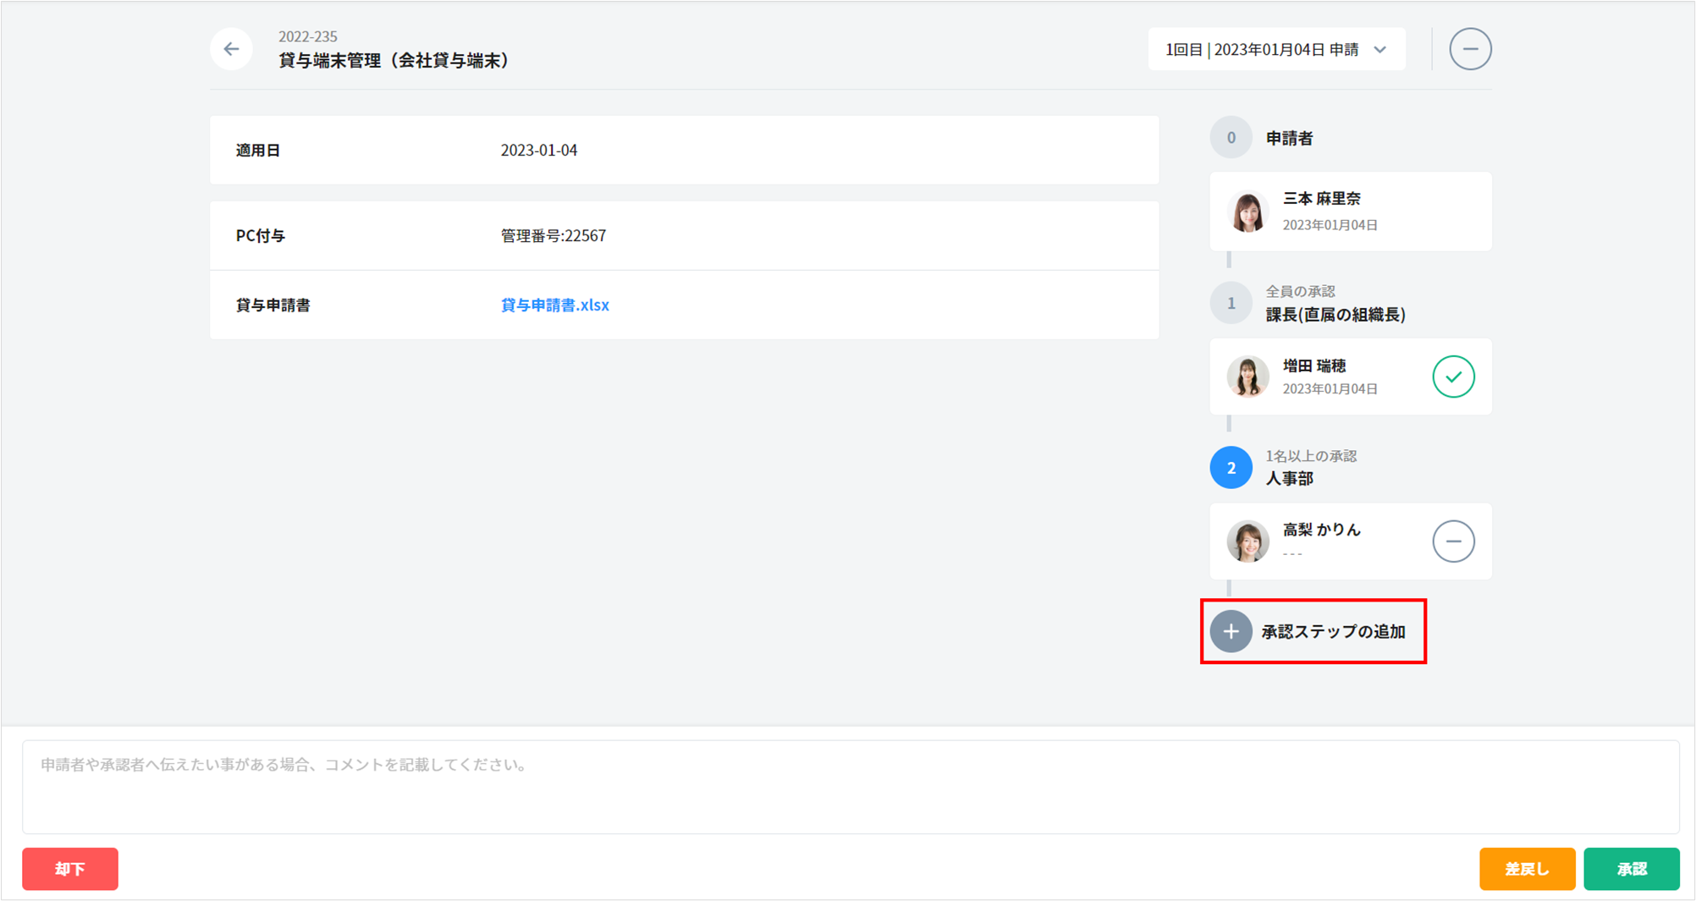Click blue step 2 circle for 人事部
1696x901 pixels.
pyautogui.click(x=1231, y=468)
